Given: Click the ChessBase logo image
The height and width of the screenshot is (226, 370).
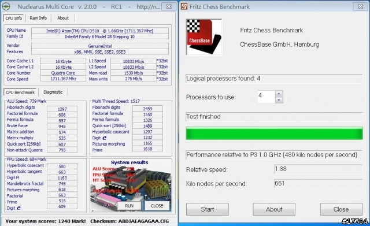Looking at the screenshot, I should click(x=204, y=37).
